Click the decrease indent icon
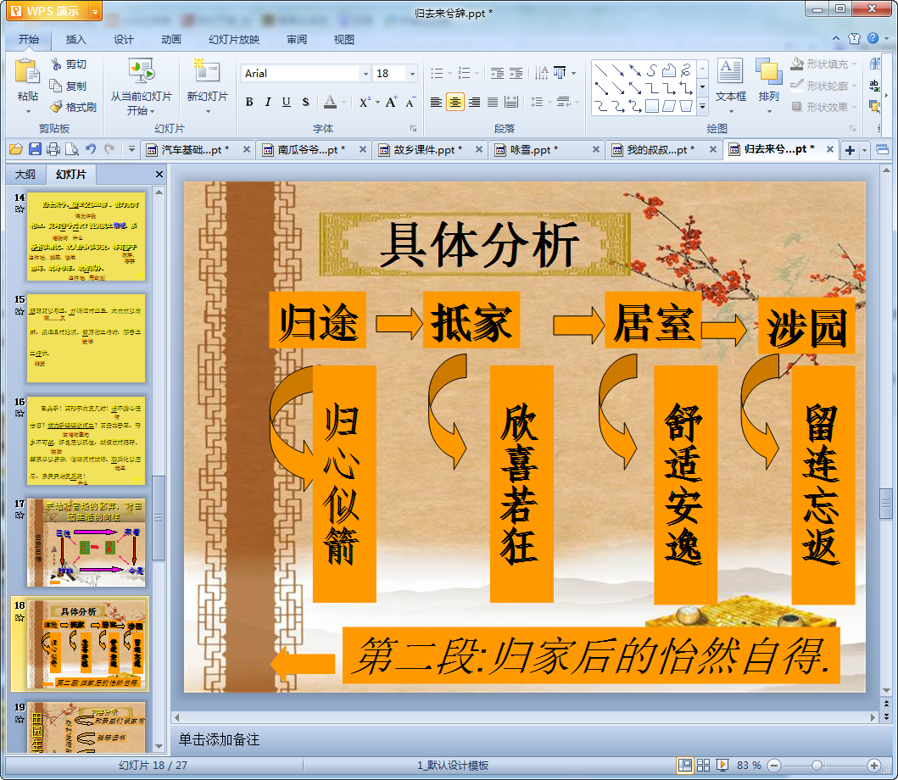 [497, 73]
